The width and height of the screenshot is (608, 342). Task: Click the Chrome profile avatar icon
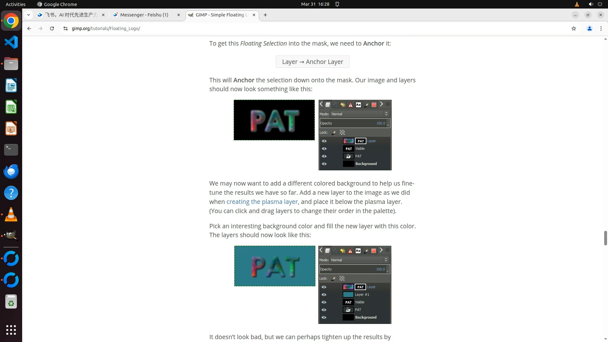pos(589,28)
